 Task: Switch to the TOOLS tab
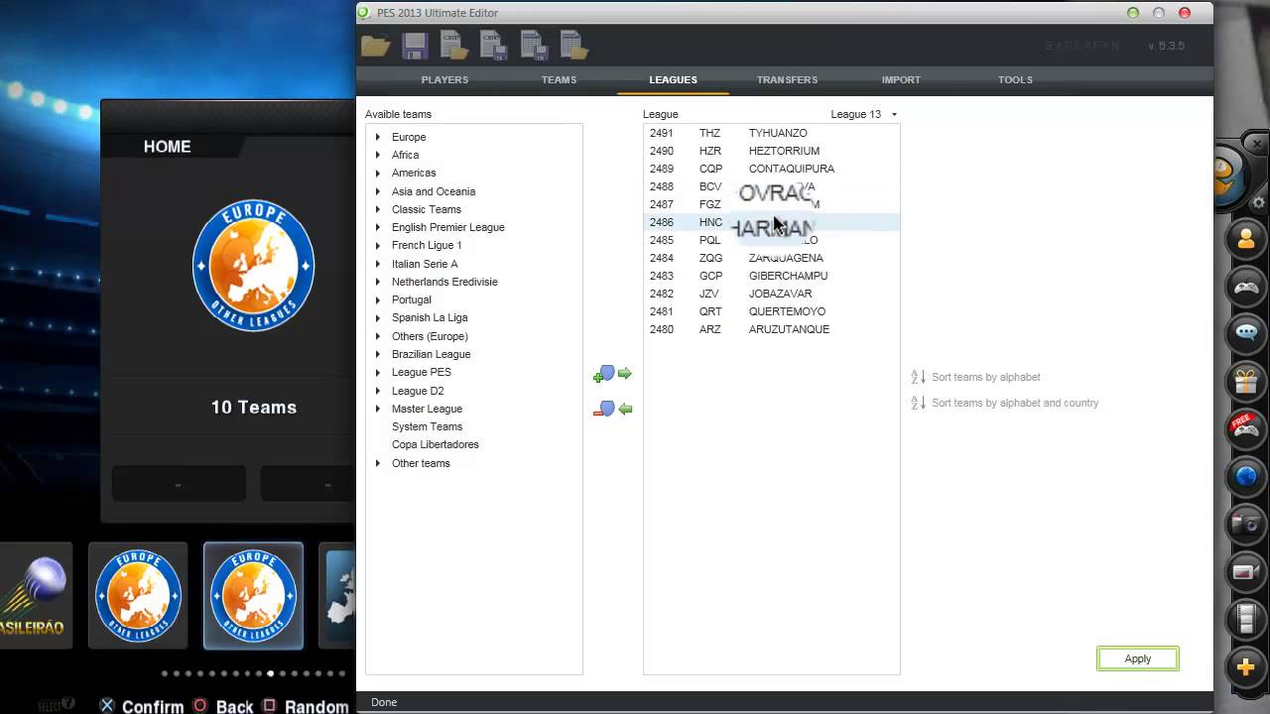click(x=1015, y=79)
